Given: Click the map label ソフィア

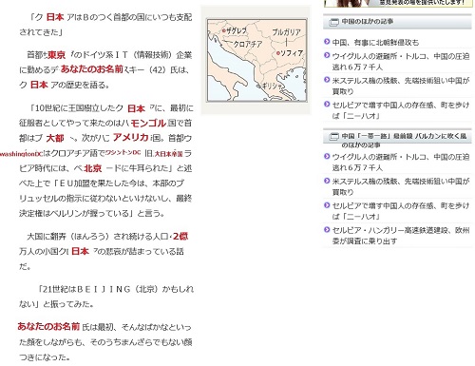Looking at the screenshot, I should click(x=292, y=53).
